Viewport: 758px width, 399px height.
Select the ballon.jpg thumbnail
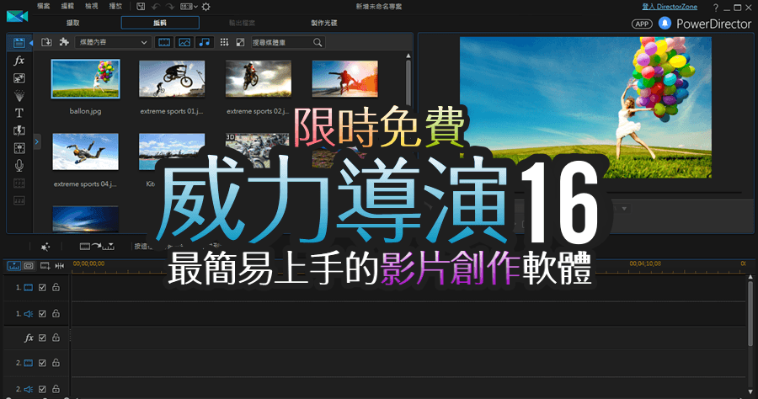pyautogui.click(x=86, y=79)
